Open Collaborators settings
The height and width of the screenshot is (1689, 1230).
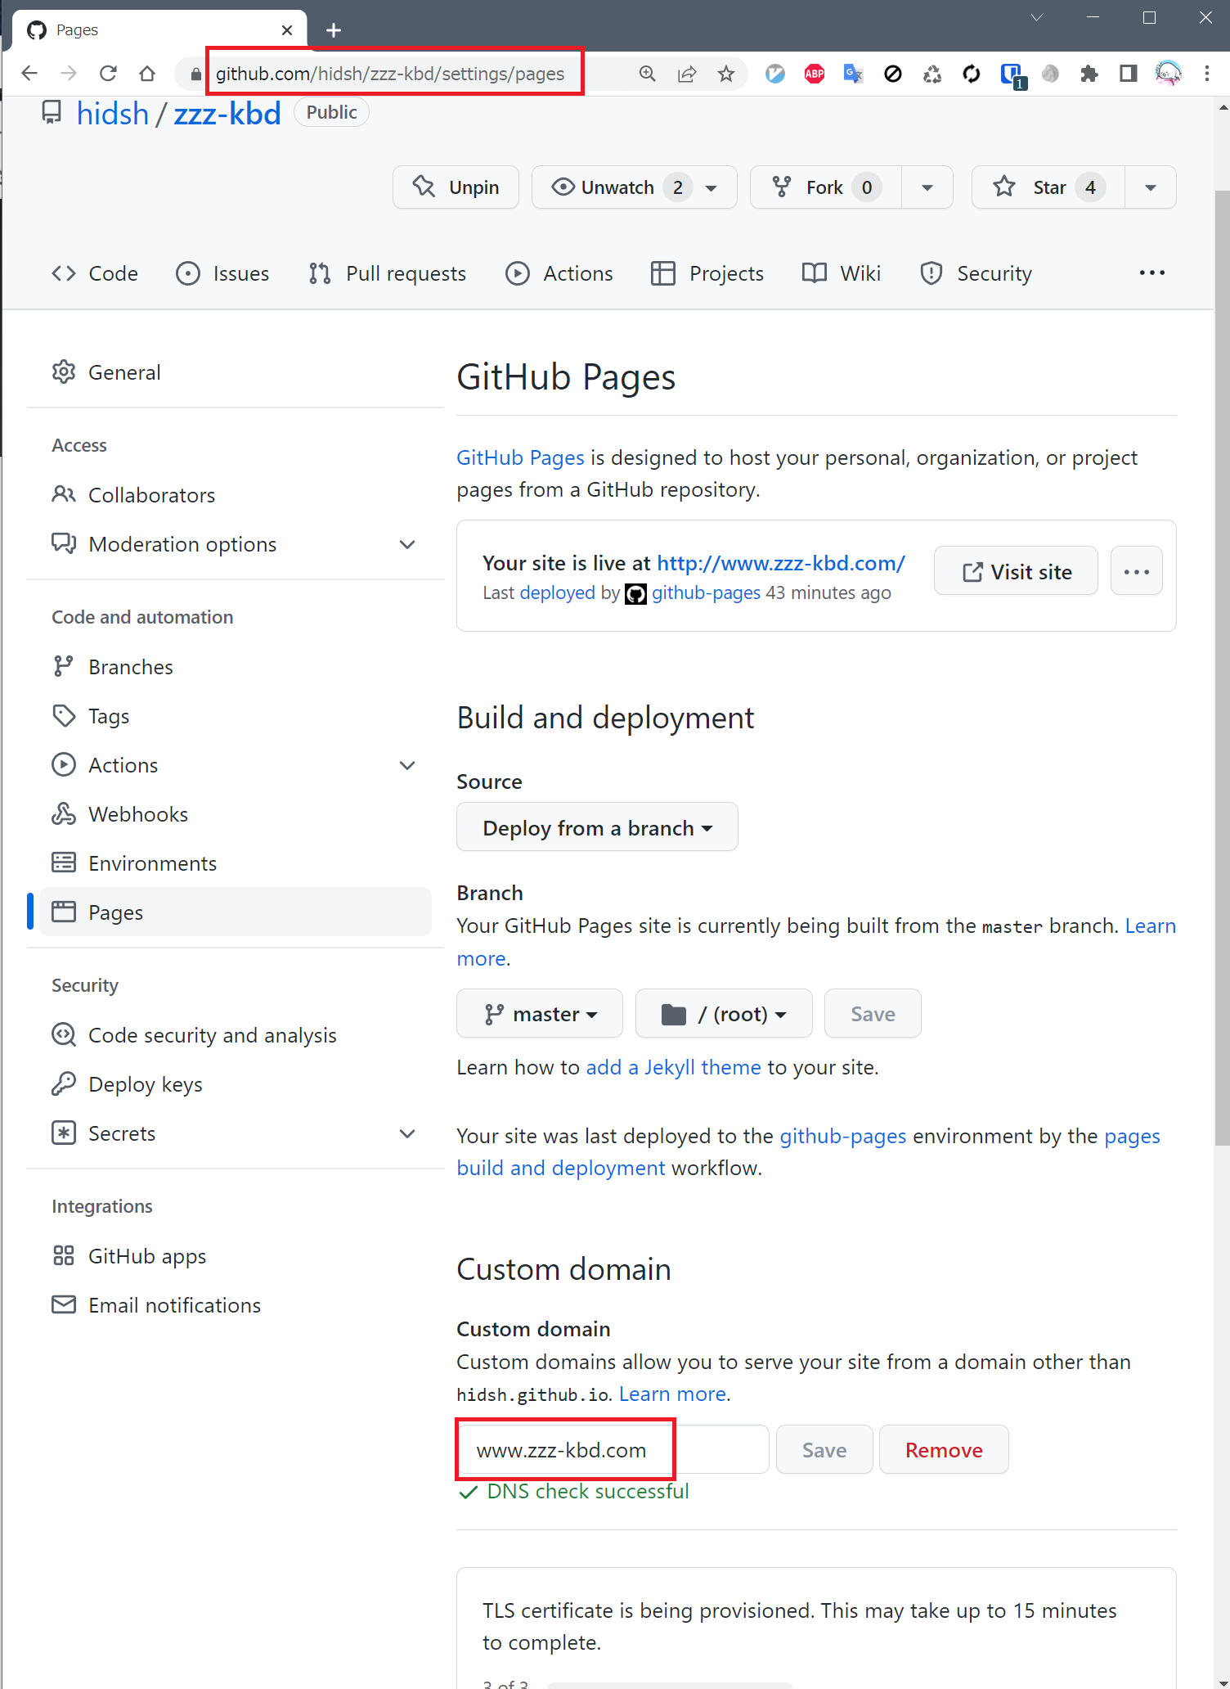pyautogui.click(x=236, y=495)
